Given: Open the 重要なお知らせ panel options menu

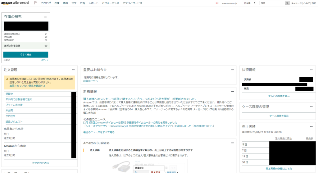Looking at the screenshot, I should 232,70.
